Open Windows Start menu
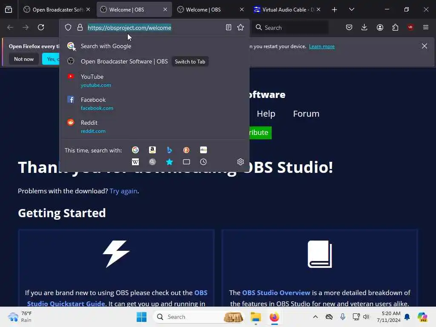This screenshot has width=436, height=327. tap(141, 317)
